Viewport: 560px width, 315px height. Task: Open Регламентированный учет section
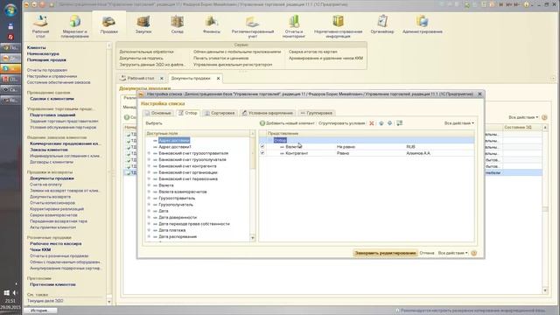tap(253, 27)
